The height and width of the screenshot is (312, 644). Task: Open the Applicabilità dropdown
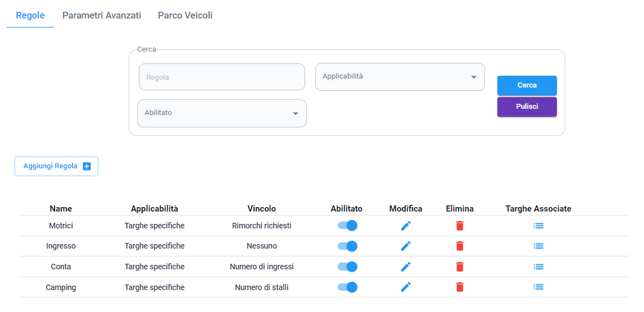(400, 77)
